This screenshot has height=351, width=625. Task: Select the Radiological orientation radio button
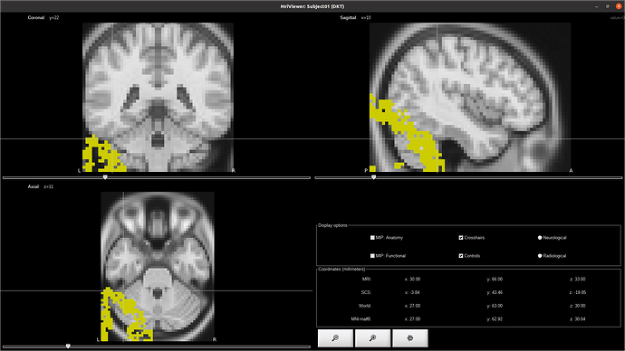pyautogui.click(x=540, y=256)
